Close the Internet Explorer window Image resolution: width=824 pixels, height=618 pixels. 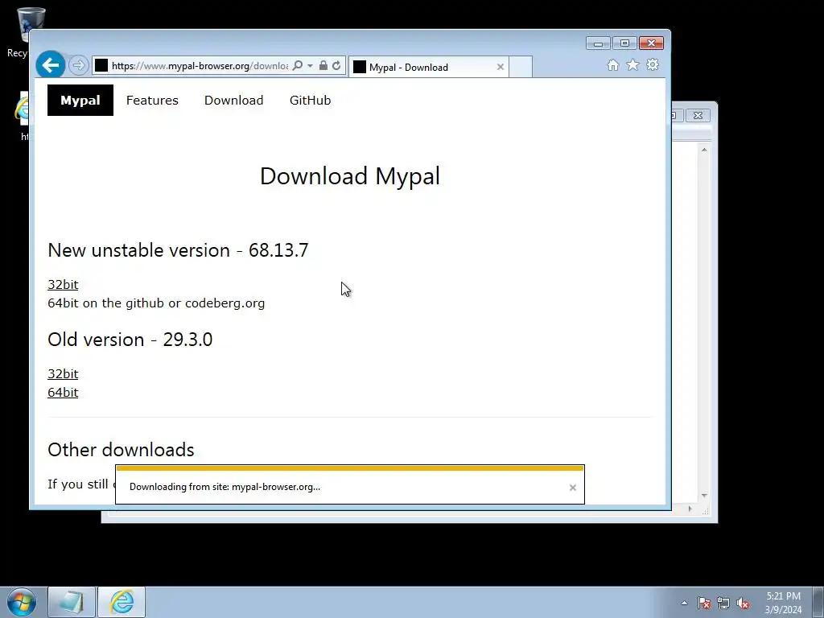[x=651, y=43]
